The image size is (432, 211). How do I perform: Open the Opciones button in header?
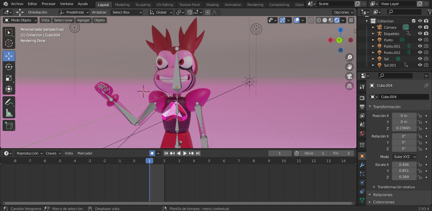point(343,12)
